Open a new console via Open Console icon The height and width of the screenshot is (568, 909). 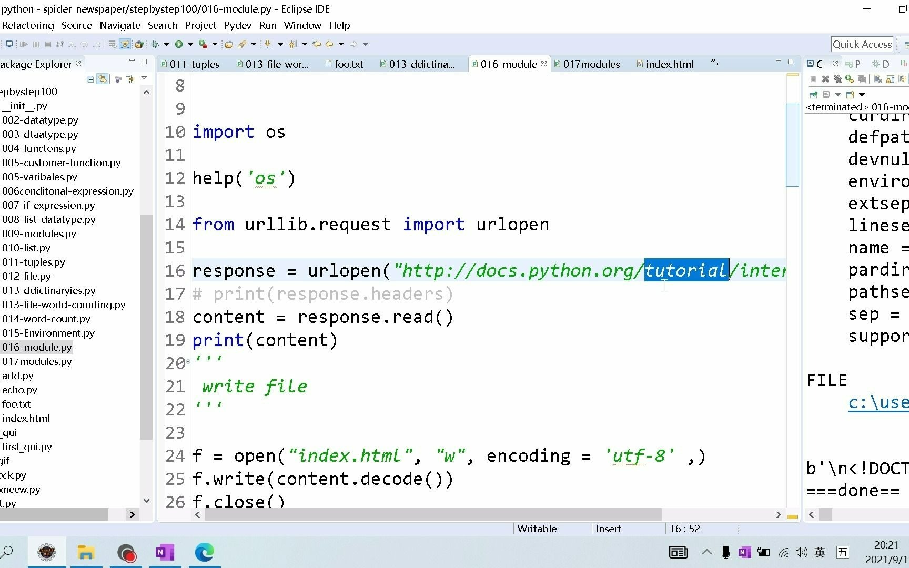click(x=850, y=95)
